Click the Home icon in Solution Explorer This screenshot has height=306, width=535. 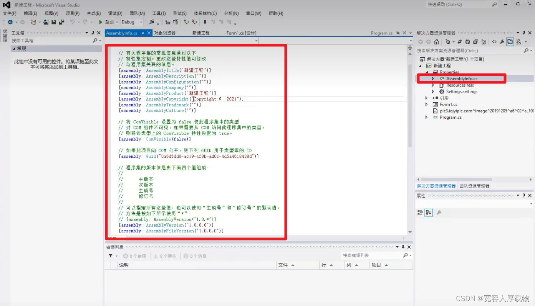(436, 42)
